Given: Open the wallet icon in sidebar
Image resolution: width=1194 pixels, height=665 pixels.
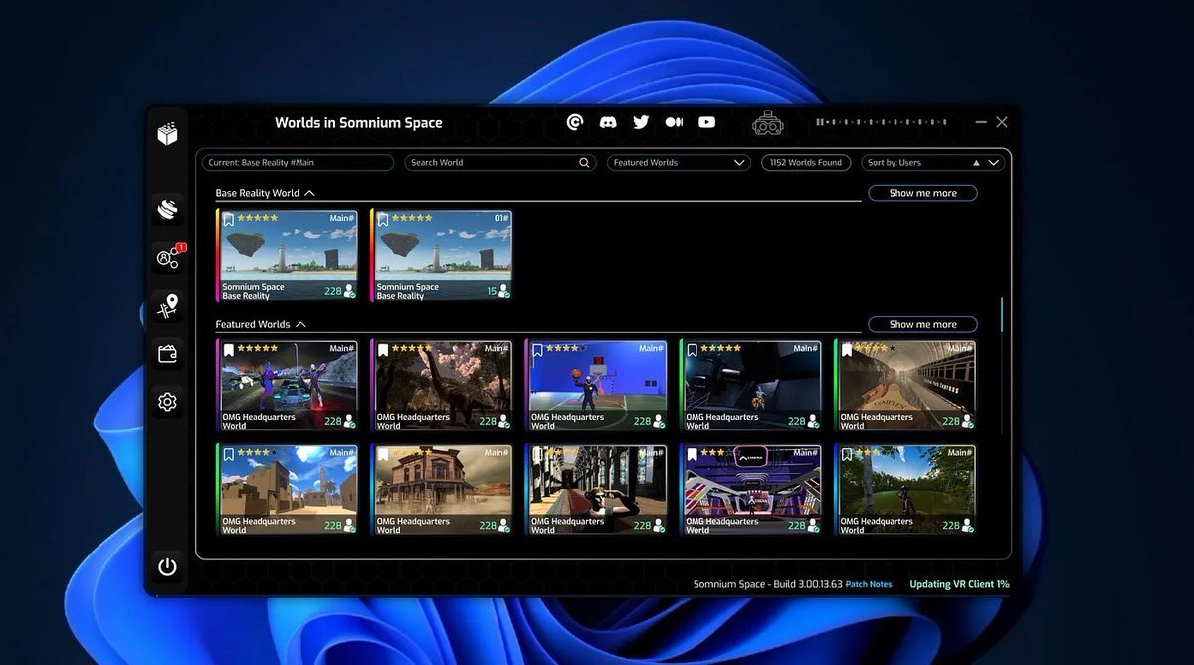Looking at the screenshot, I should [167, 353].
